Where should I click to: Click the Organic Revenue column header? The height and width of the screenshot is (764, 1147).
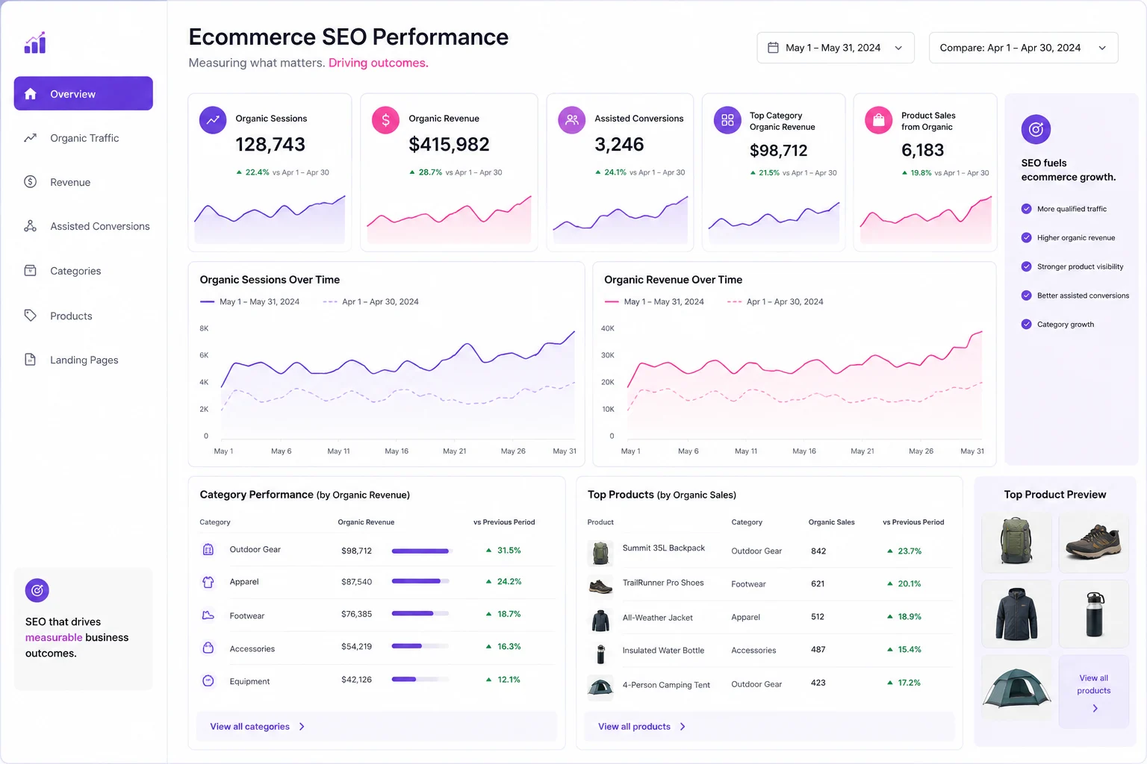click(366, 522)
